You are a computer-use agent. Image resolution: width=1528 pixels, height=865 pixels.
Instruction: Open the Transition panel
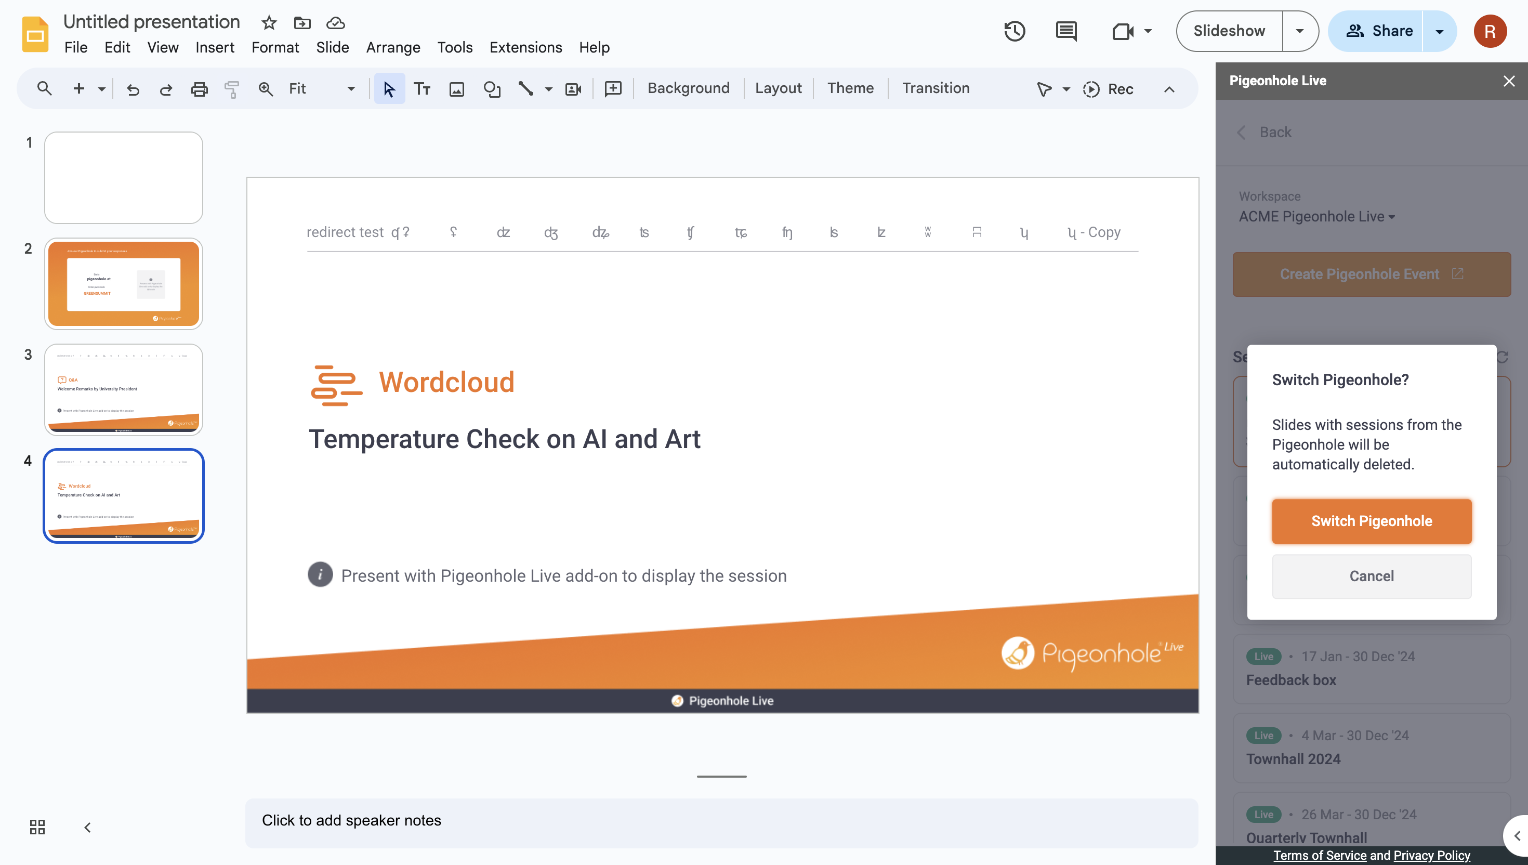[936, 88]
